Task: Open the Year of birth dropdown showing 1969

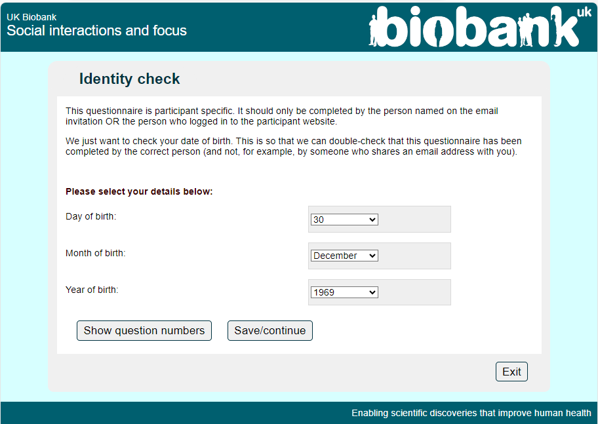Action: 344,292
